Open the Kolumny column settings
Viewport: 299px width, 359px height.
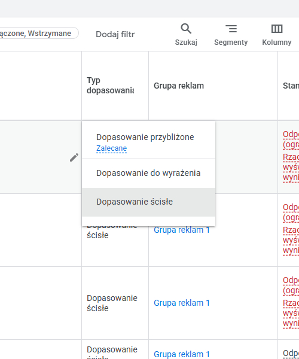tap(277, 35)
